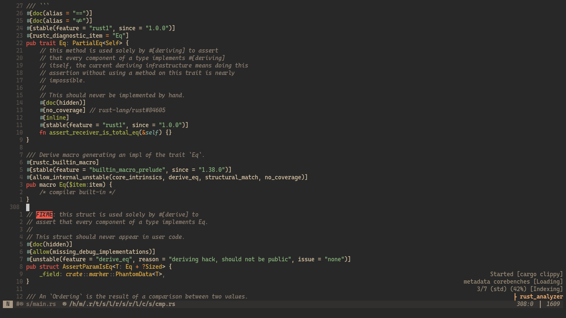Viewport: 566px width, 318px height.
Task: Place cursor on the doc alias "==" attribute
Action: click(x=59, y=13)
